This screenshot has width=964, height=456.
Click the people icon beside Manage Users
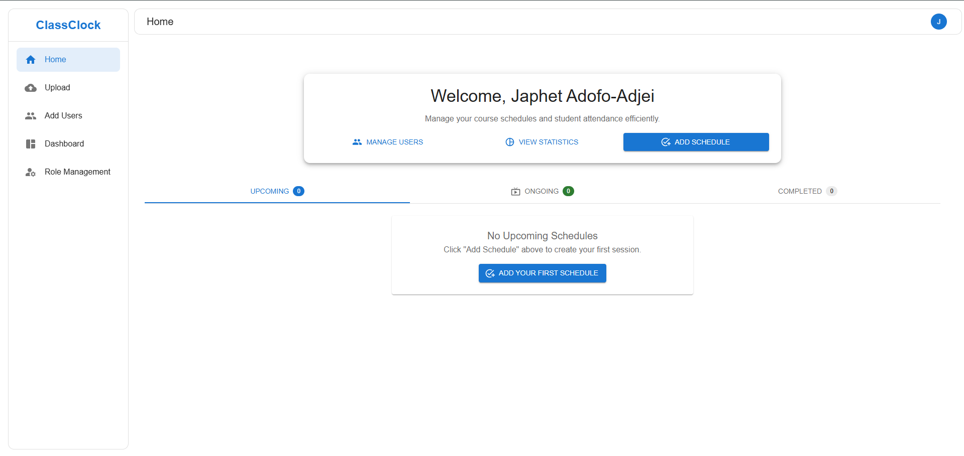click(357, 142)
